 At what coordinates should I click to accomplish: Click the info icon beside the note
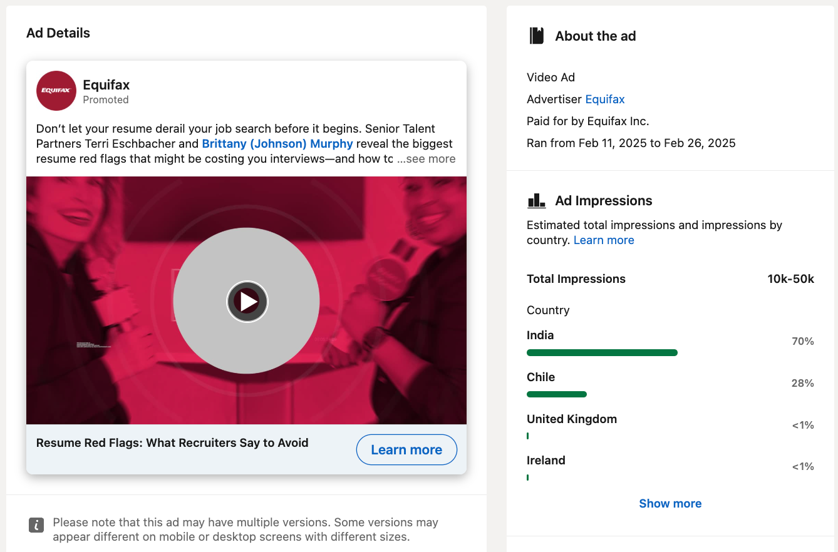[x=36, y=525]
